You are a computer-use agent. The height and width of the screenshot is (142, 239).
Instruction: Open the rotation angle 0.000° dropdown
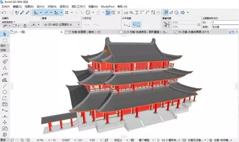pos(75,140)
